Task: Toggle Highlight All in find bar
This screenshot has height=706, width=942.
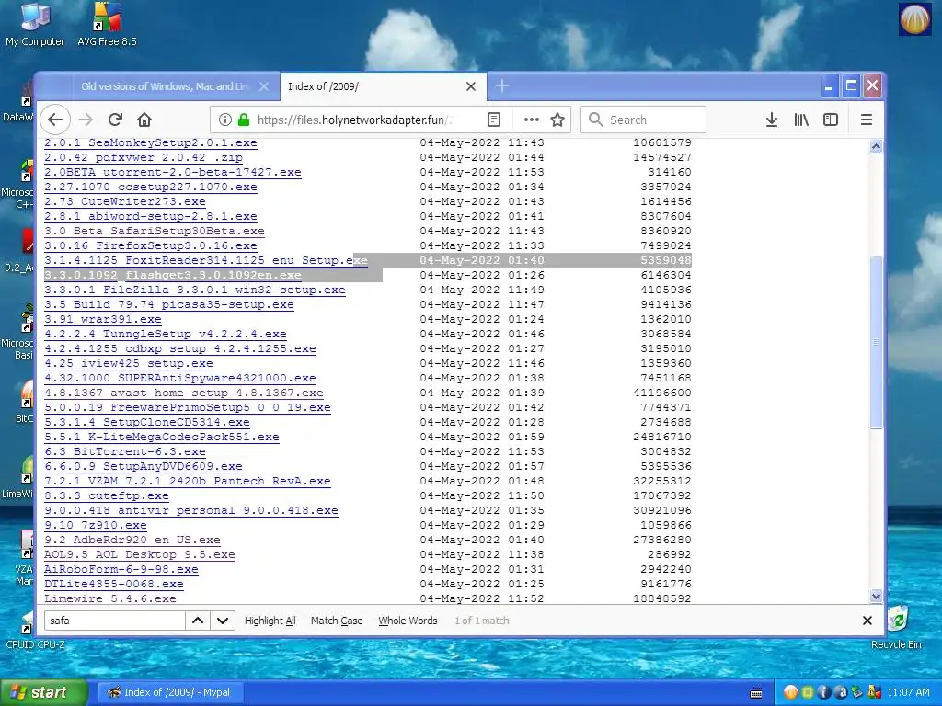Action: 270,621
